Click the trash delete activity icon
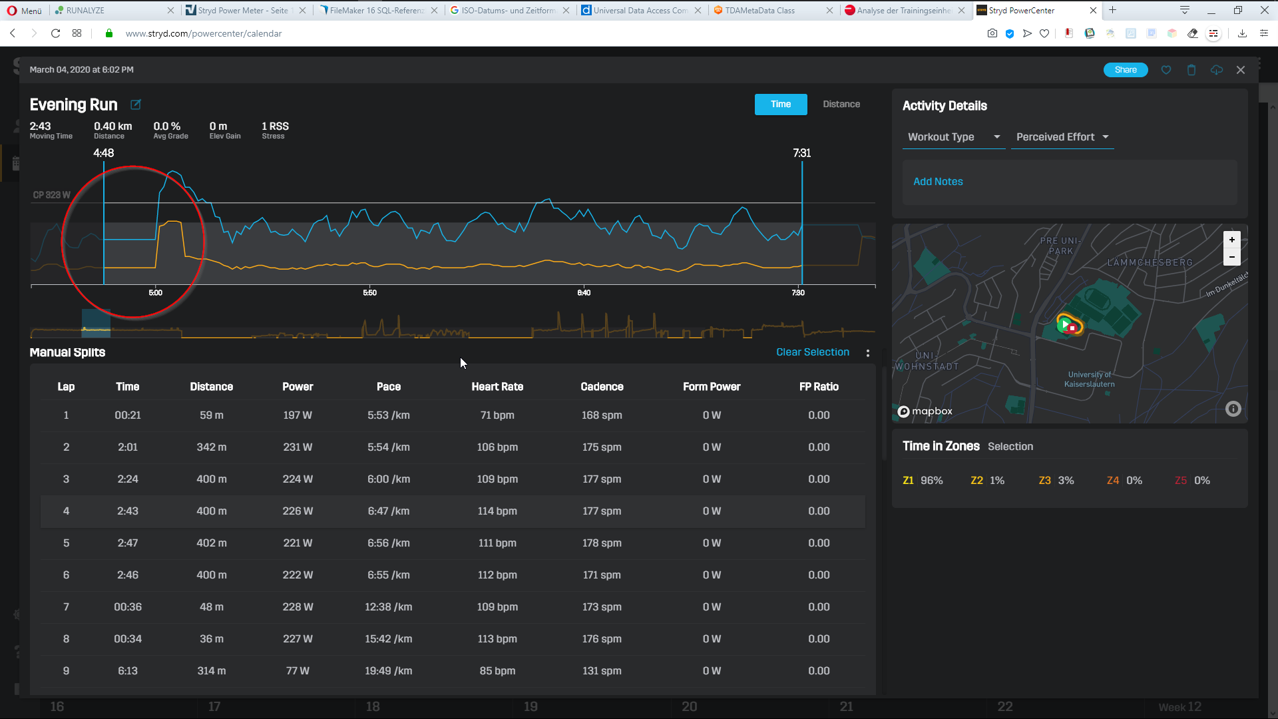 pyautogui.click(x=1191, y=70)
